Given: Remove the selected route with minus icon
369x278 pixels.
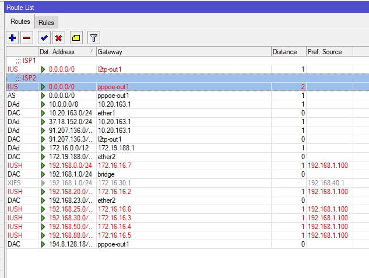Looking at the screenshot, I should tap(27, 38).
